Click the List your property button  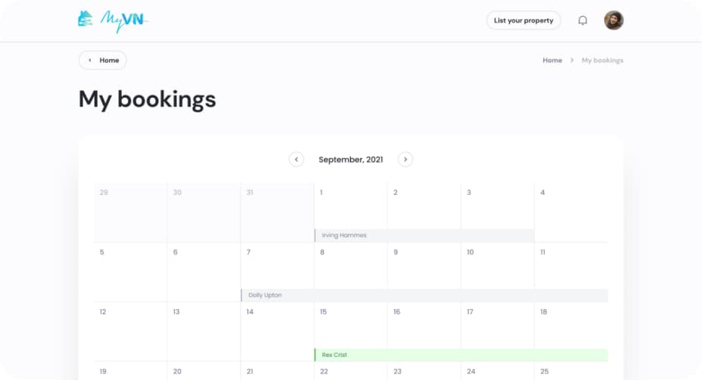[x=523, y=20]
